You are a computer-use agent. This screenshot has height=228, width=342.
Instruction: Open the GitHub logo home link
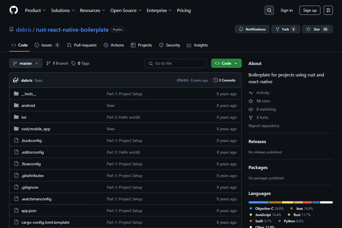(x=14, y=10)
